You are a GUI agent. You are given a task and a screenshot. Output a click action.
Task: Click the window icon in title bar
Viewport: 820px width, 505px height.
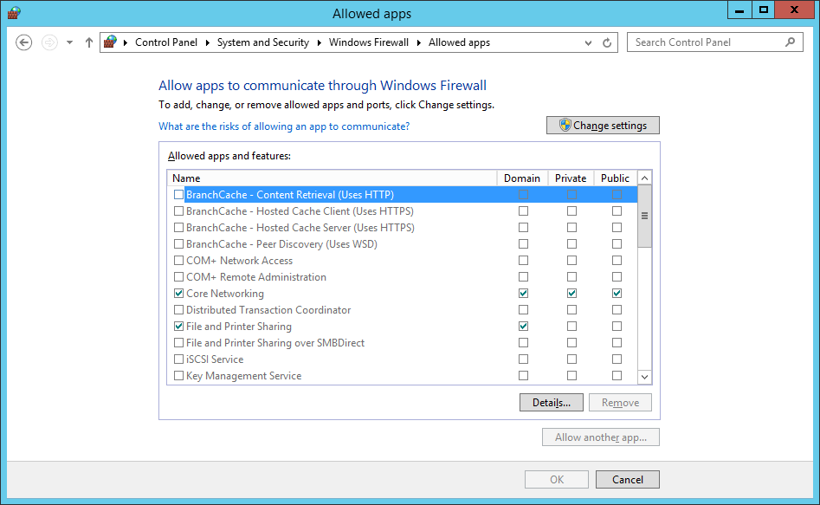click(14, 13)
